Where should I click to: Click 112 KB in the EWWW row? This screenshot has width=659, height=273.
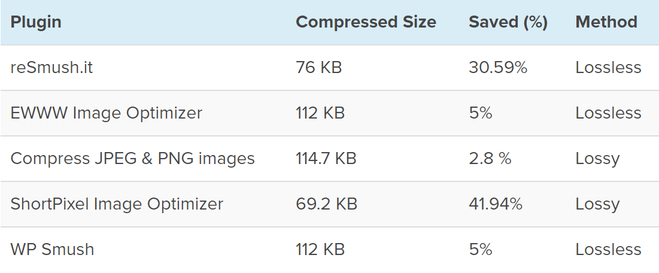coord(320,113)
